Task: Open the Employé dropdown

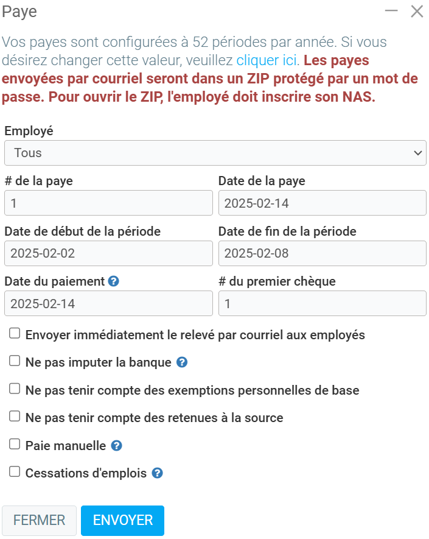Action: [x=215, y=153]
